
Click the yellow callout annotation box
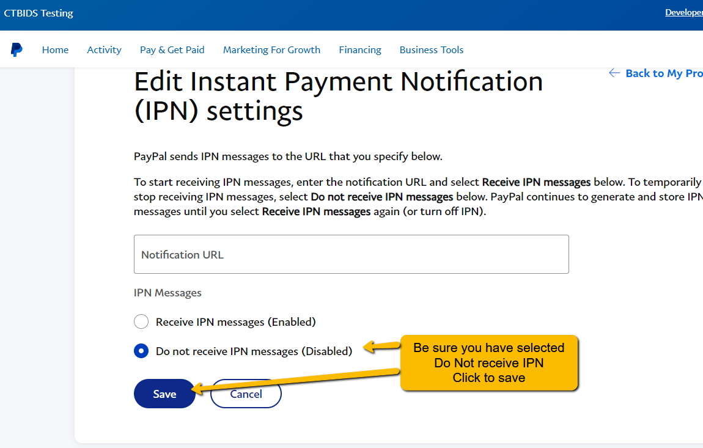pyautogui.click(x=488, y=362)
